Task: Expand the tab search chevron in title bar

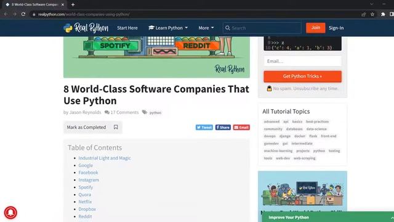Action: (372, 4)
